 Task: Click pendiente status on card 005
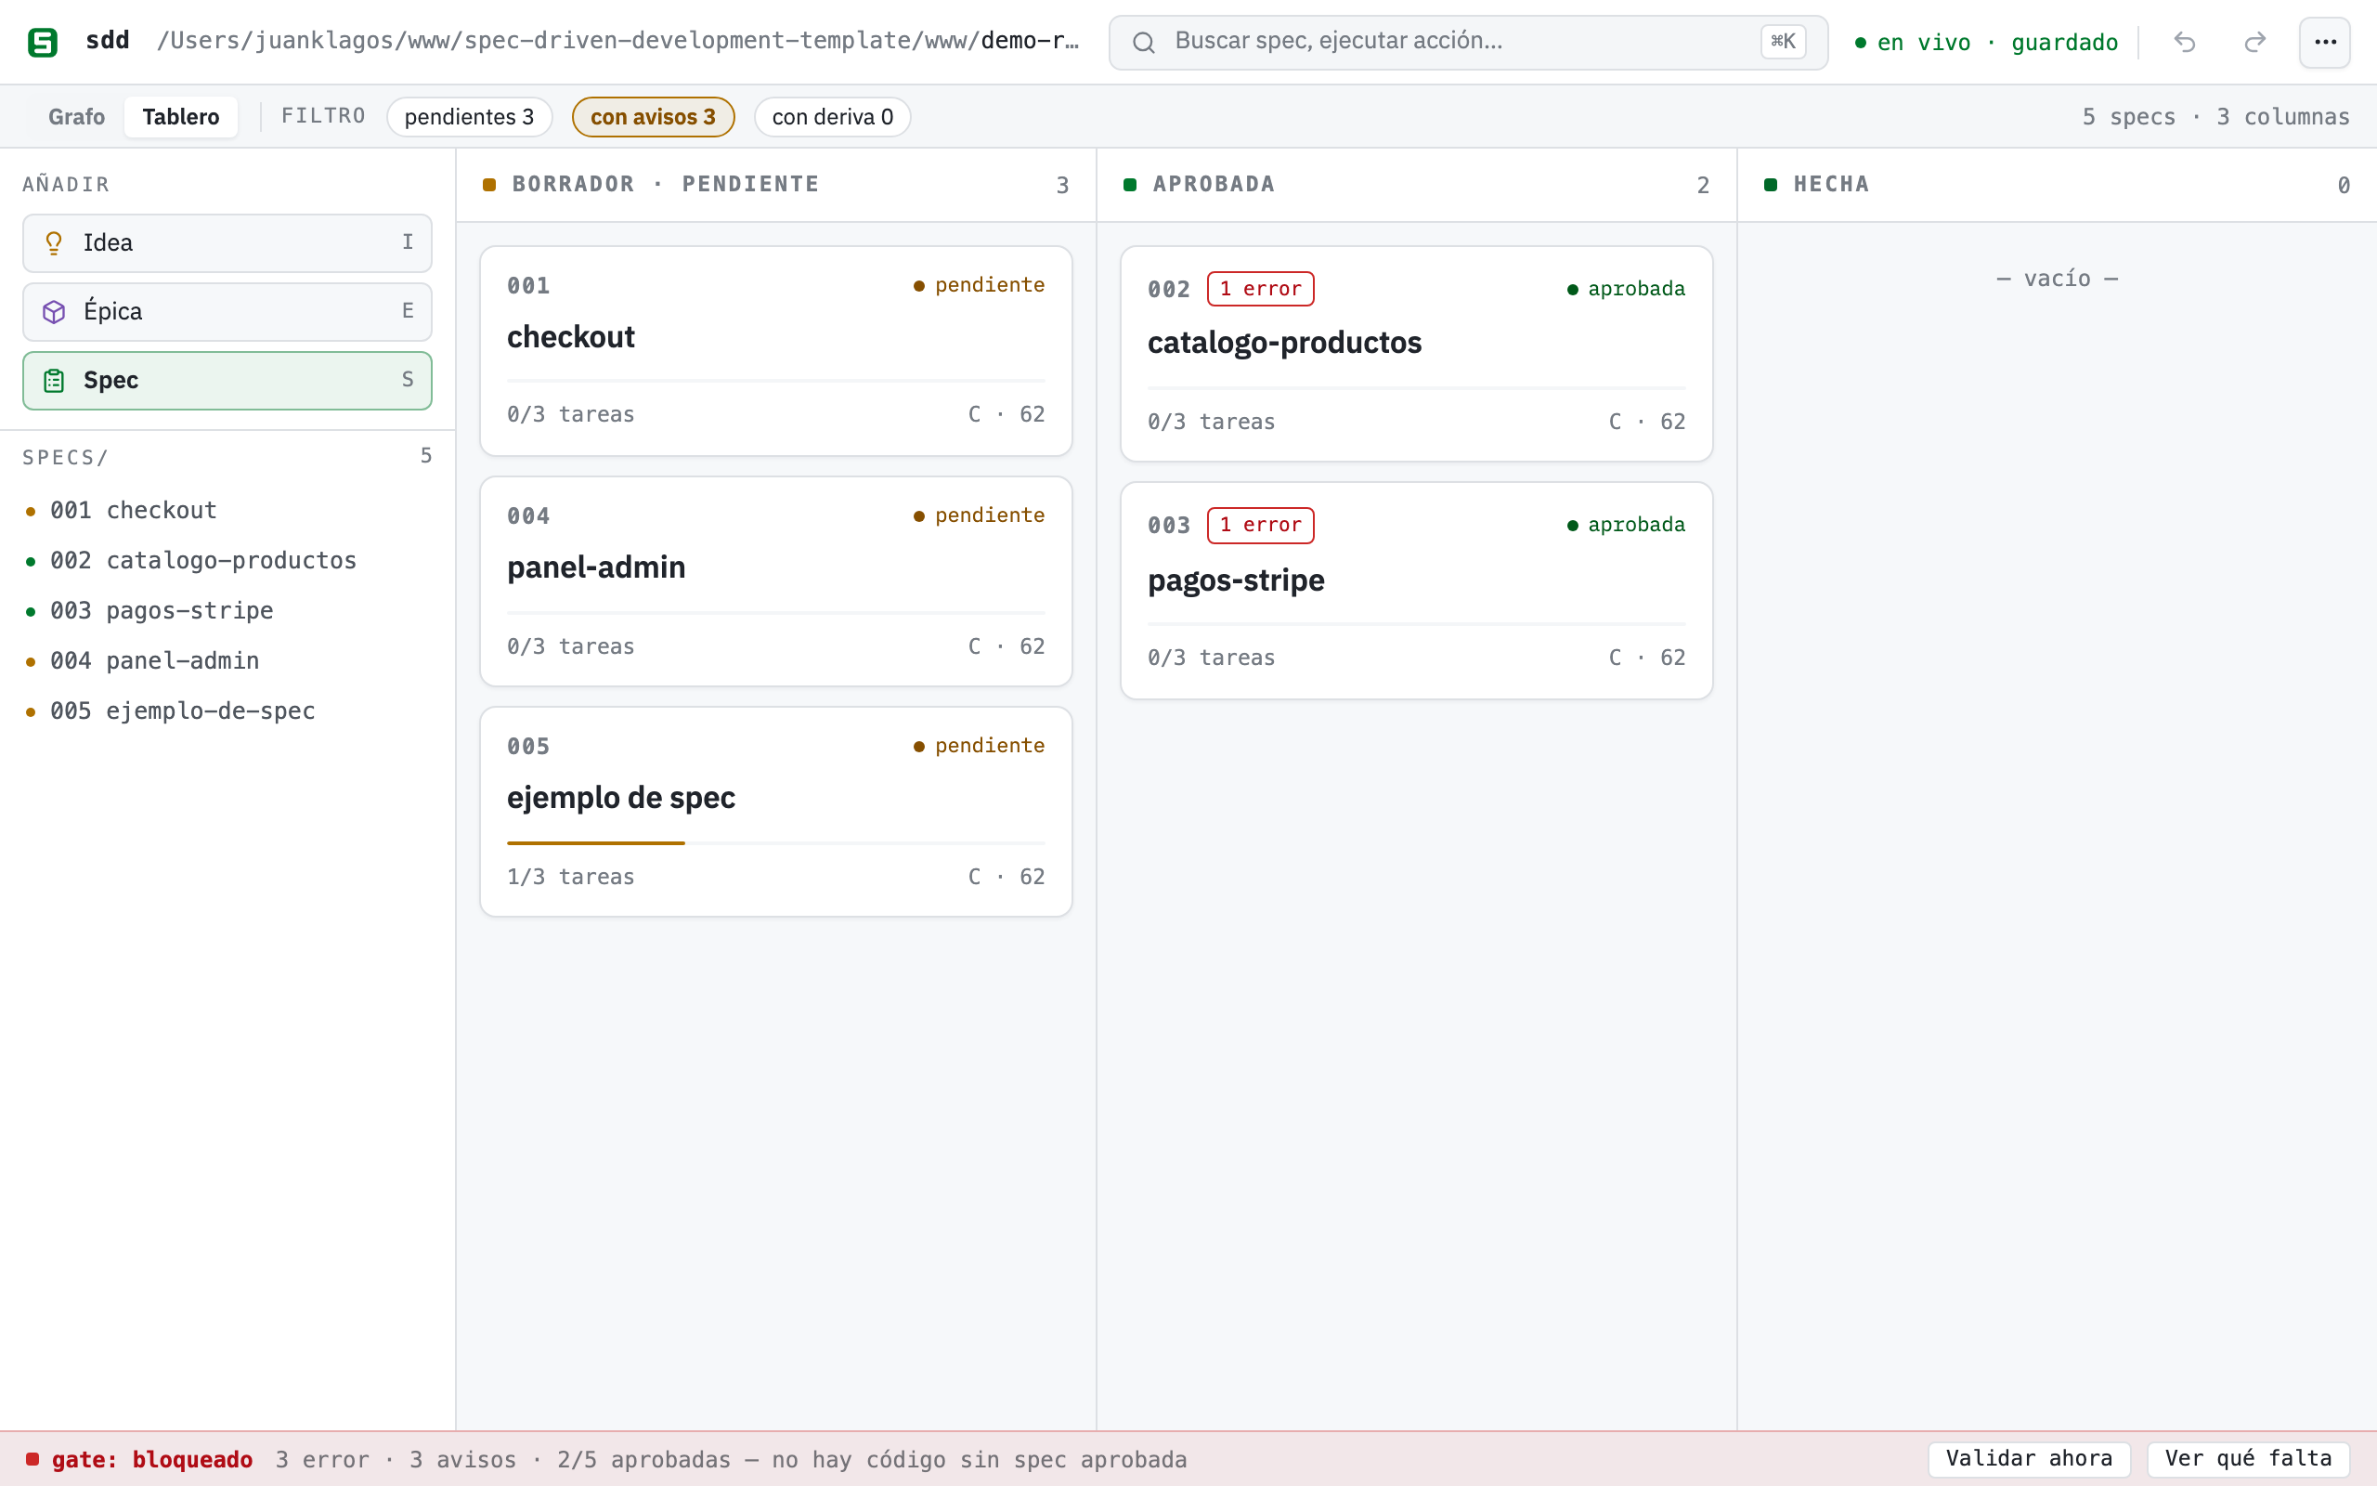pos(979,746)
